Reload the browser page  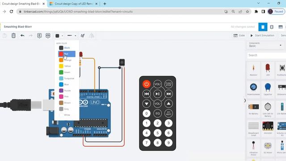(x=11, y=12)
